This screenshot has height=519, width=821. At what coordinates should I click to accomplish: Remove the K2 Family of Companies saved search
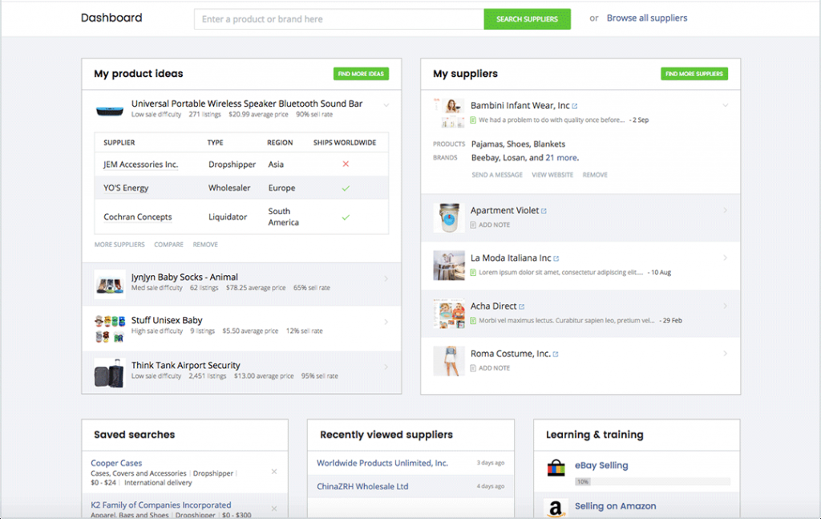tap(274, 509)
